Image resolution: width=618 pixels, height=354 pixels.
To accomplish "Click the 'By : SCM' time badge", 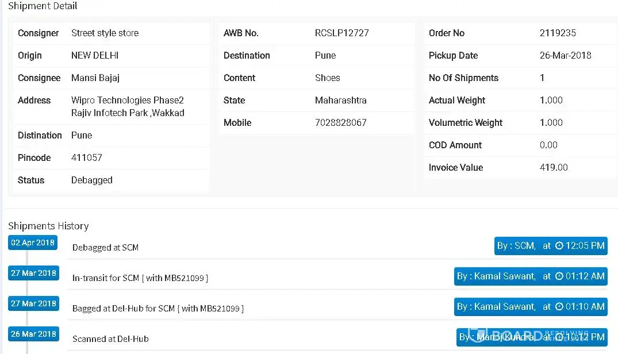I will [551, 246].
